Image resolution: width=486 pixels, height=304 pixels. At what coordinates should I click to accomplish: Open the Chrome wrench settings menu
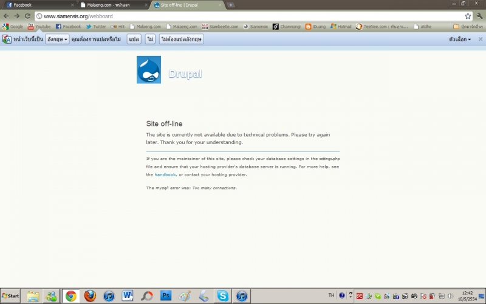(x=479, y=16)
